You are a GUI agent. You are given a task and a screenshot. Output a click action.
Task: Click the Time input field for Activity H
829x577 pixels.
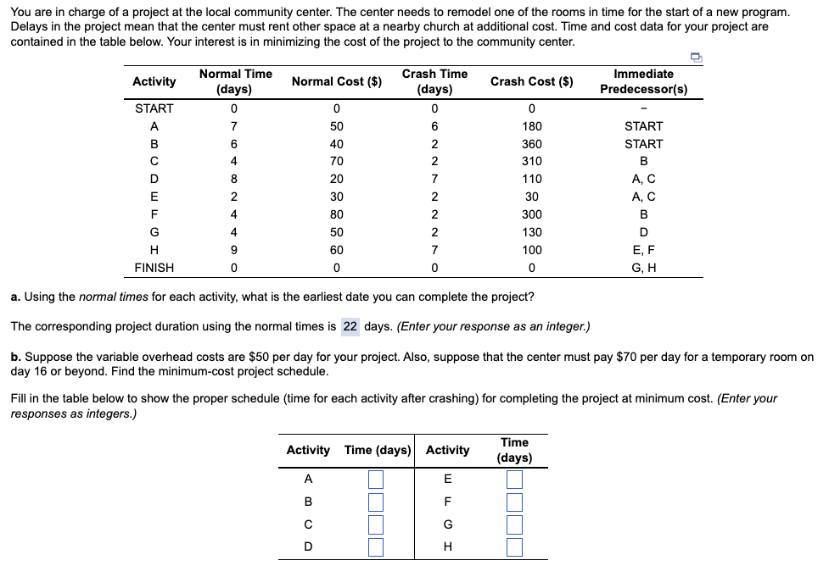click(x=513, y=546)
